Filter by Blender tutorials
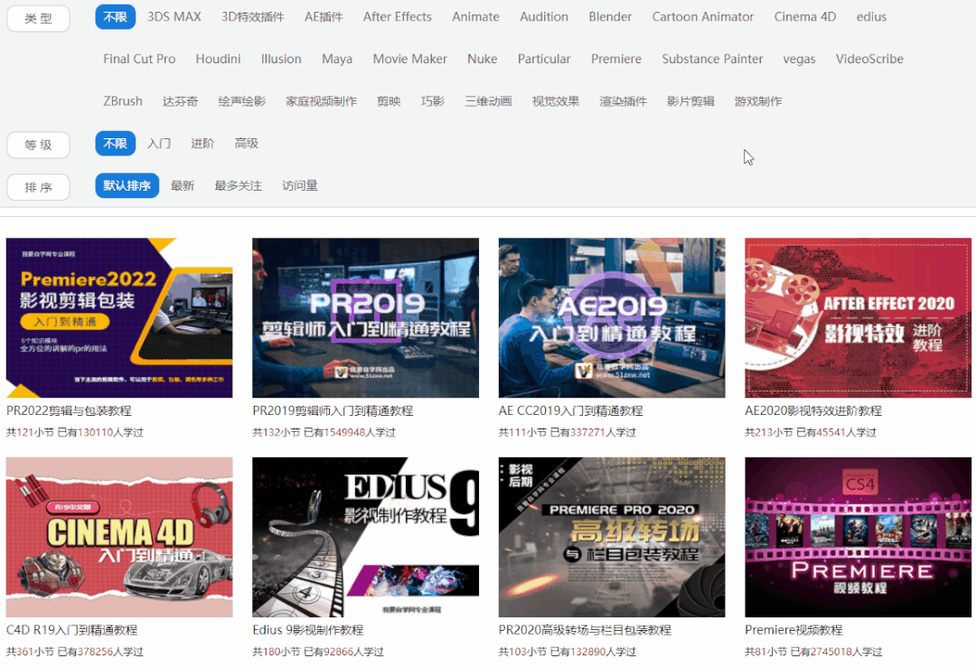 [610, 17]
